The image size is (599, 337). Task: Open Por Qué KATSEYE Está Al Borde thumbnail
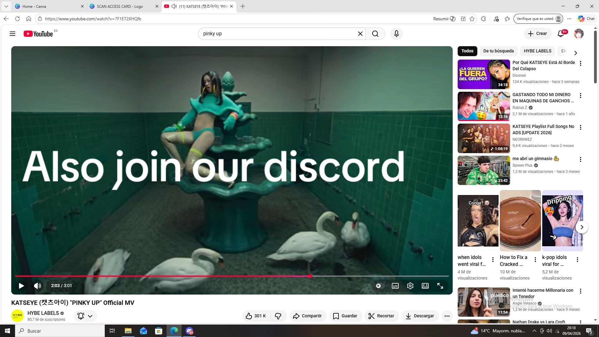click(x=484, y=74)
